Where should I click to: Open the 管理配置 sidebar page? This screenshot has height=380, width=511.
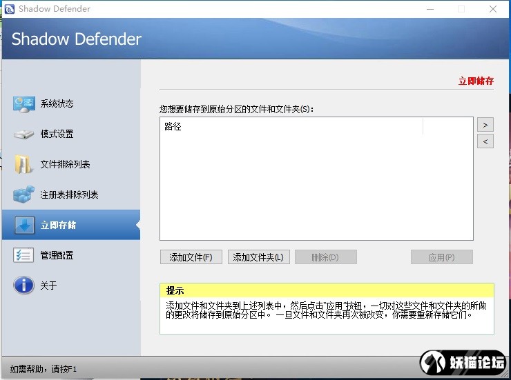coord(71,255)
